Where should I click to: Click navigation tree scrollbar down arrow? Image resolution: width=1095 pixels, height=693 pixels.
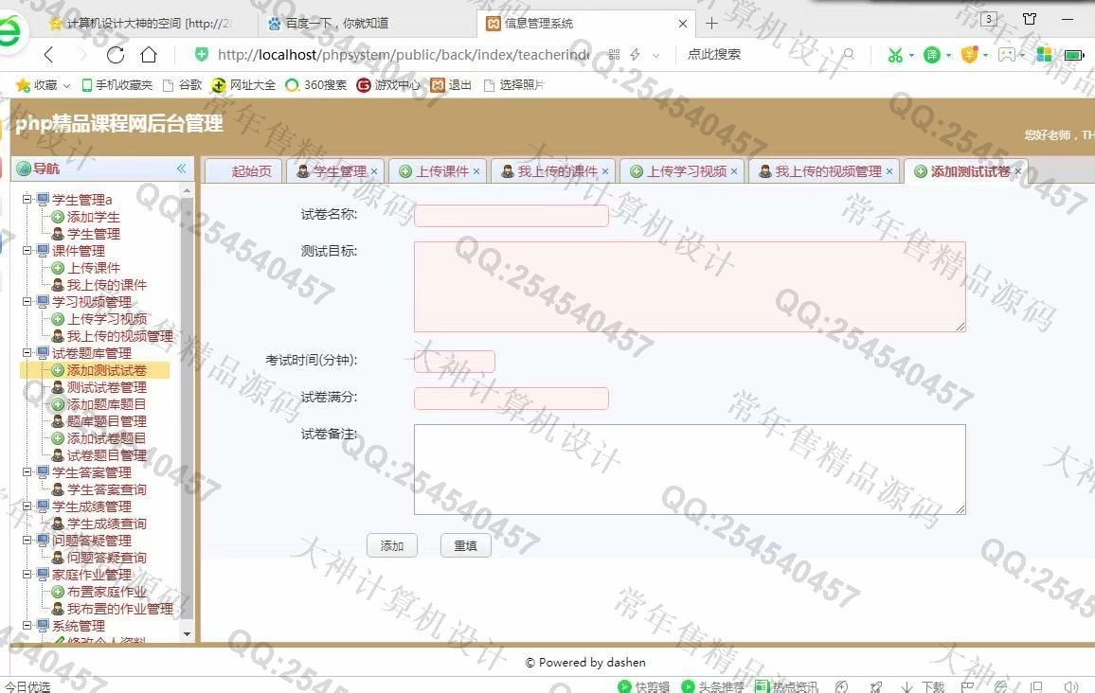[x=188, y=634]
